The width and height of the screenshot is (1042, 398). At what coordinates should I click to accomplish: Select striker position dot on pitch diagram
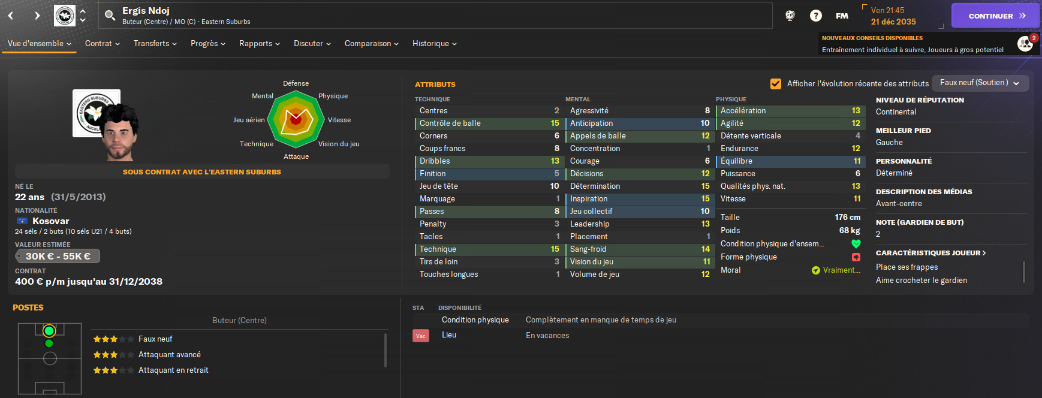coord(49,331)
